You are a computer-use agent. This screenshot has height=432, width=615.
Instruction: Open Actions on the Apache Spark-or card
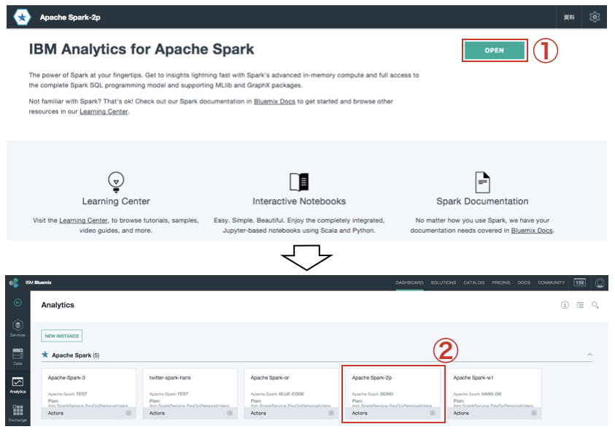pos(258,413)
